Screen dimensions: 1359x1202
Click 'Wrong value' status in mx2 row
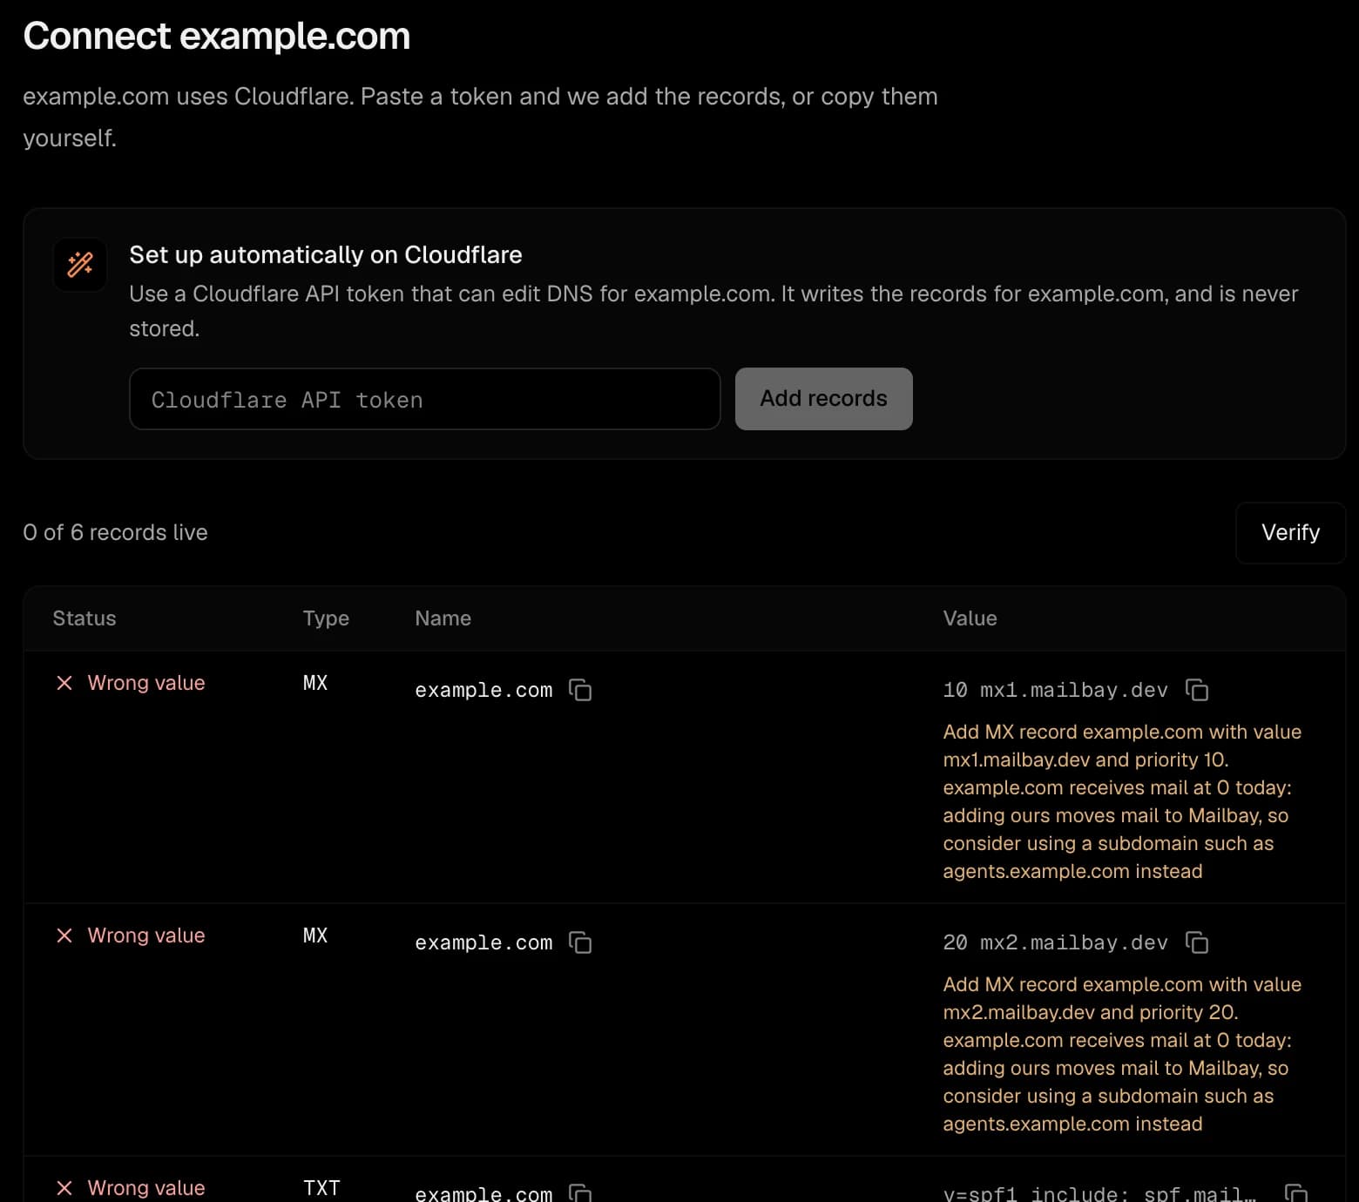point(146,935)
